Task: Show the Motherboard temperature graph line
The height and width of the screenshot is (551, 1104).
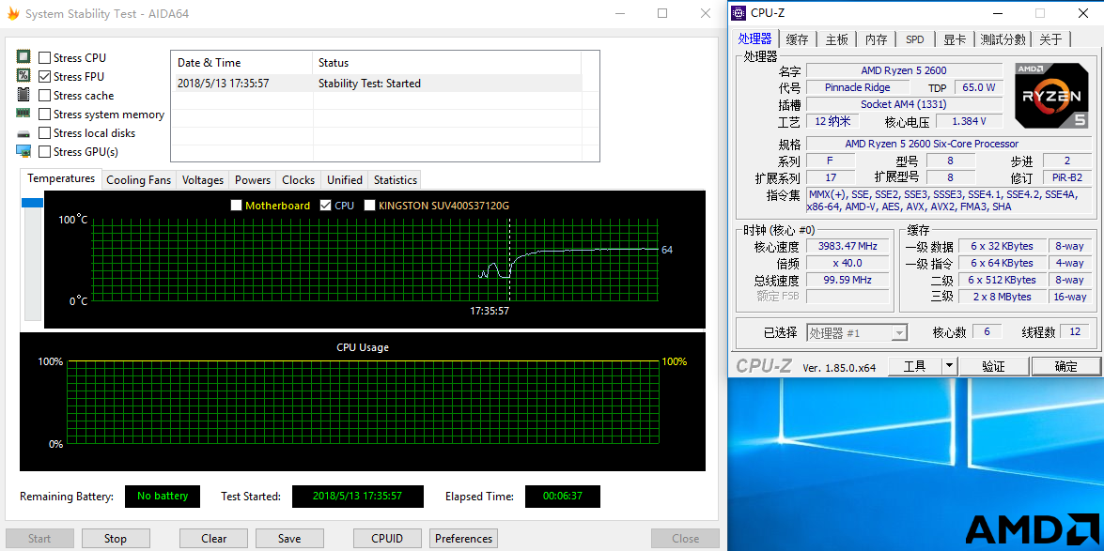Action: point(237,206)
